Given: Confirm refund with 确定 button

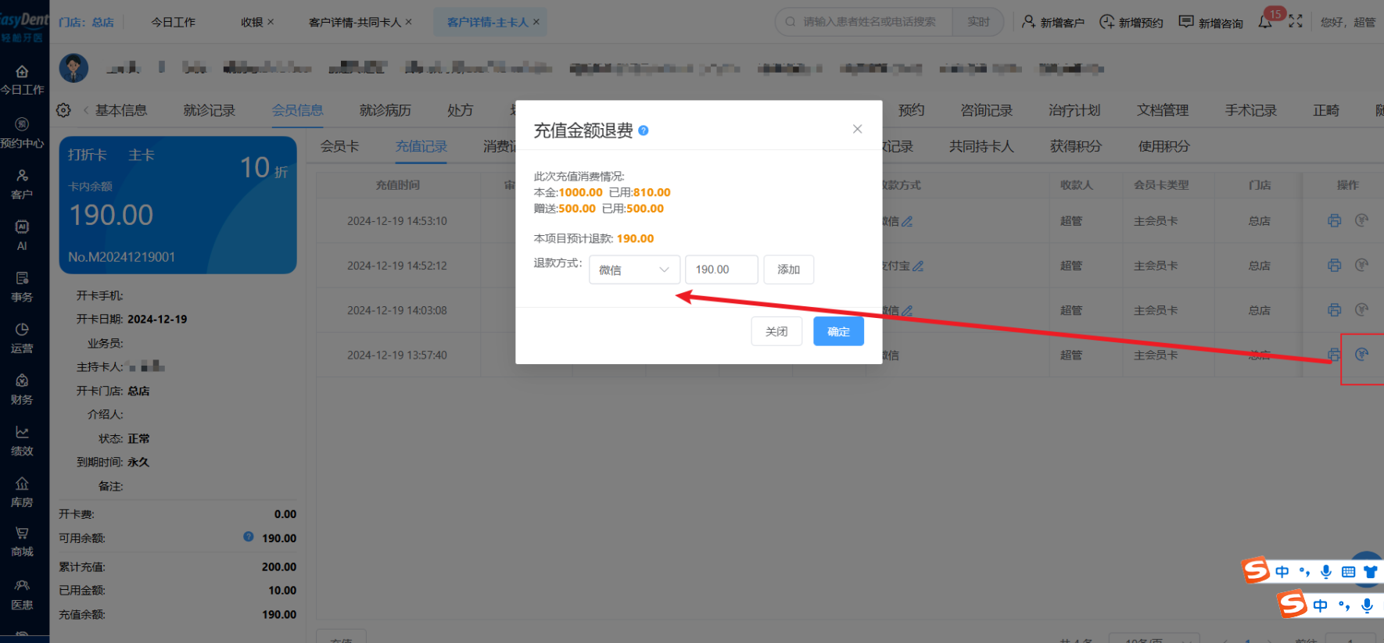Looking at the screenshot, I should [x=838, y=331].
